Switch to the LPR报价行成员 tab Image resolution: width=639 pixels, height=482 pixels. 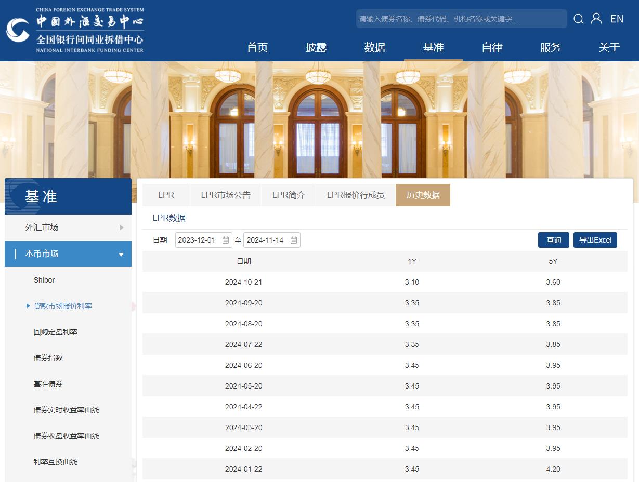[x=356, y=195]
